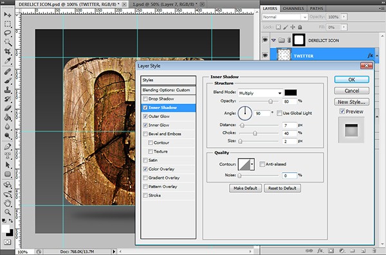Screen dimensions: 386x255
Task: Toggle the Preview checkbox
Action: [x=342, y=111]
